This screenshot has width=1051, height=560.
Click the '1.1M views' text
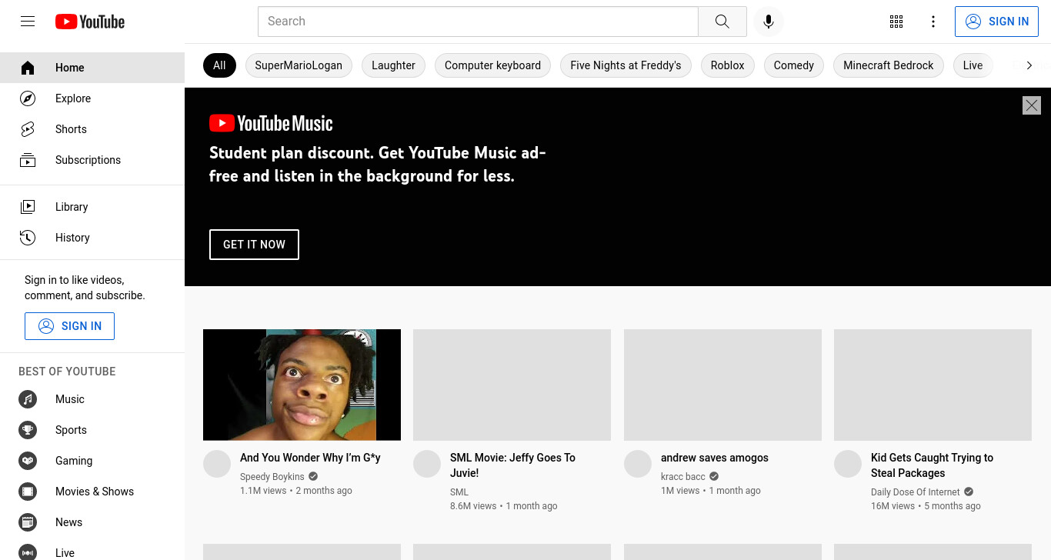[x=263, y=491]
